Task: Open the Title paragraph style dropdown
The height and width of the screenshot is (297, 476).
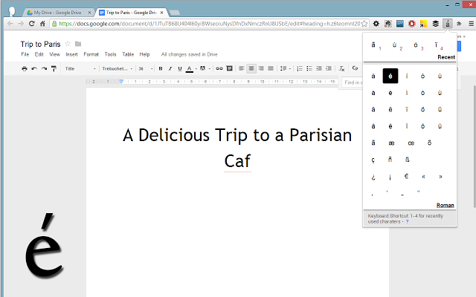Action: tap(80, 68)
